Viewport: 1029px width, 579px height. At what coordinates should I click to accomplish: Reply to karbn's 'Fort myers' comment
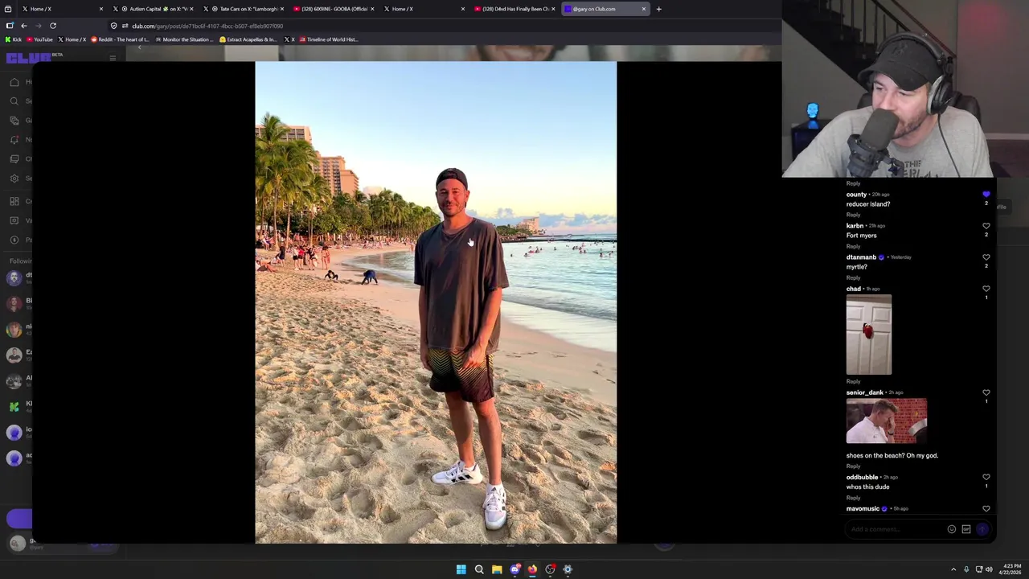click(853, 246)
